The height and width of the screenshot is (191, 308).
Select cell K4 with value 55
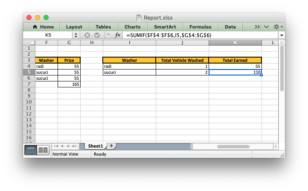pos(235,67)
